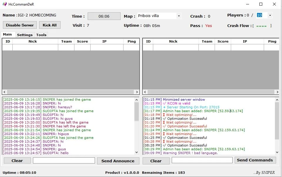The height and width of the screenshot is (177, 282).
Task: Click the up arrow on chat log scrollbar
Action: point(137,100)
